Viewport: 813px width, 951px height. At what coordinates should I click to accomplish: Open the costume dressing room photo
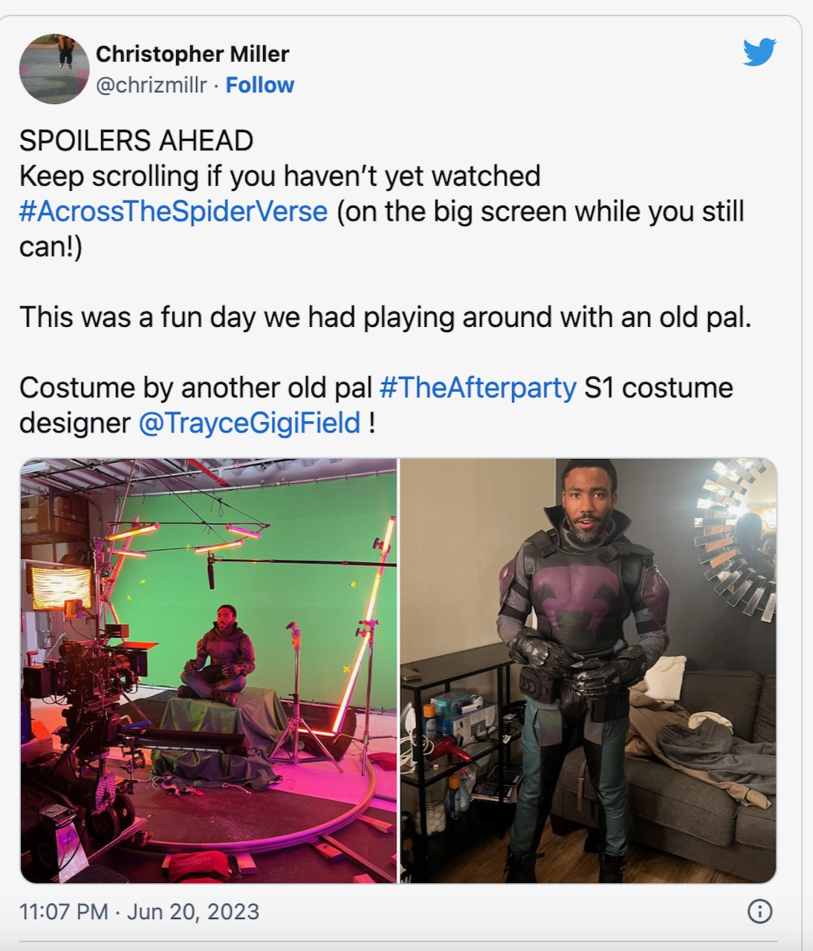(x=589, y=671)
